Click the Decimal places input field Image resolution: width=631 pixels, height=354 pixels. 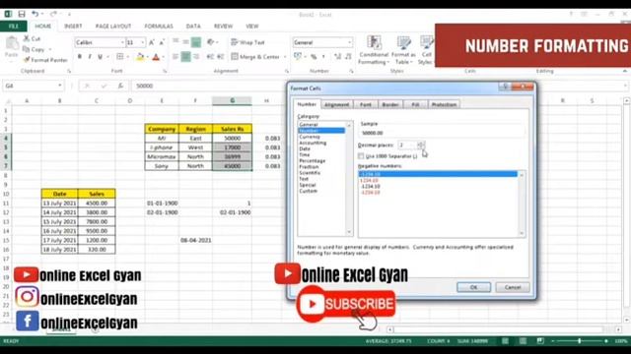coord(407,145)
